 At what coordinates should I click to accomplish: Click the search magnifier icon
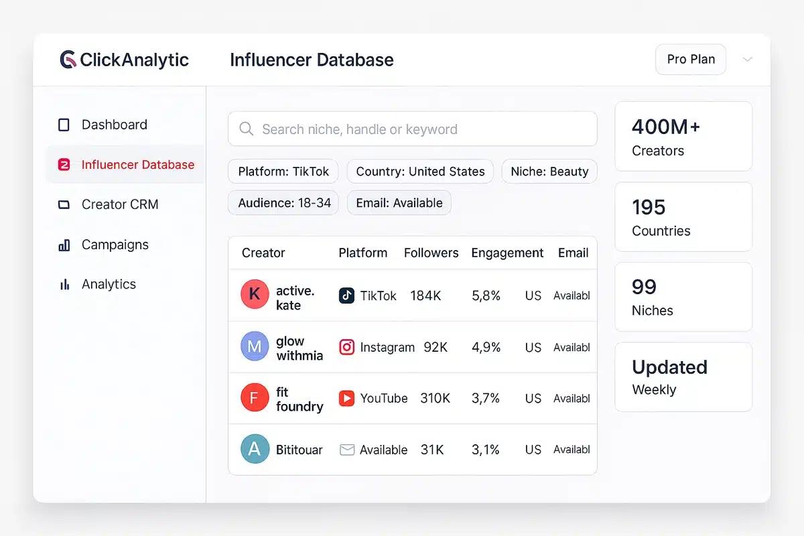point(247,129)
